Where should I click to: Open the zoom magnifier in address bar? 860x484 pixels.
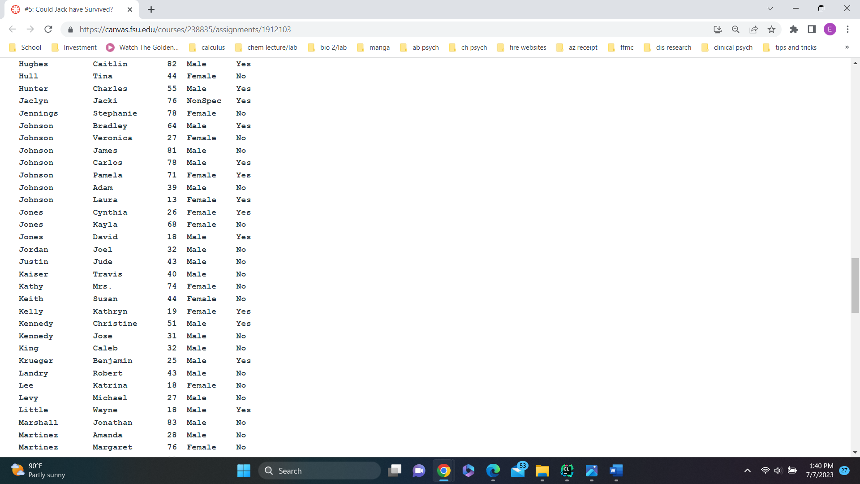tap(735, 30)
